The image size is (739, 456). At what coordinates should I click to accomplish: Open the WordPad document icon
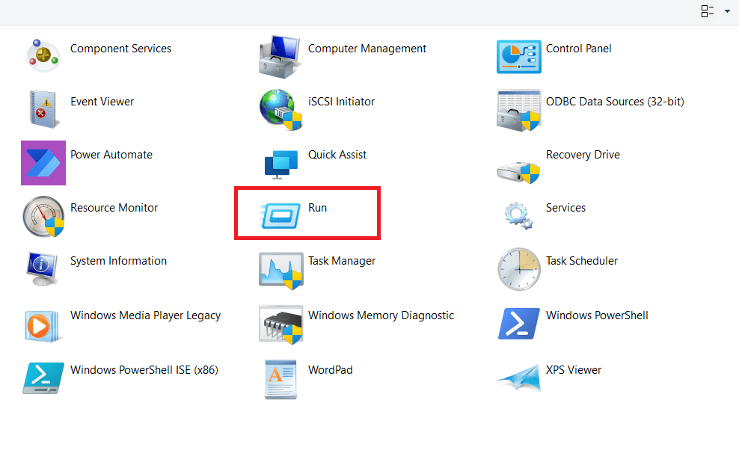281,380
